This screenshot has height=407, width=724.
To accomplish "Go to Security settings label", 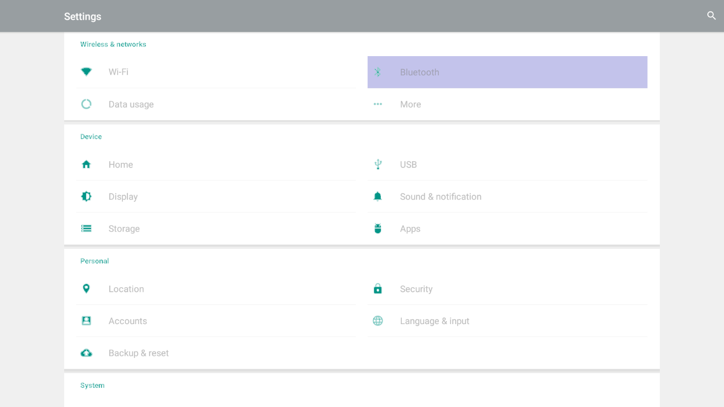I will click(416, 289).
